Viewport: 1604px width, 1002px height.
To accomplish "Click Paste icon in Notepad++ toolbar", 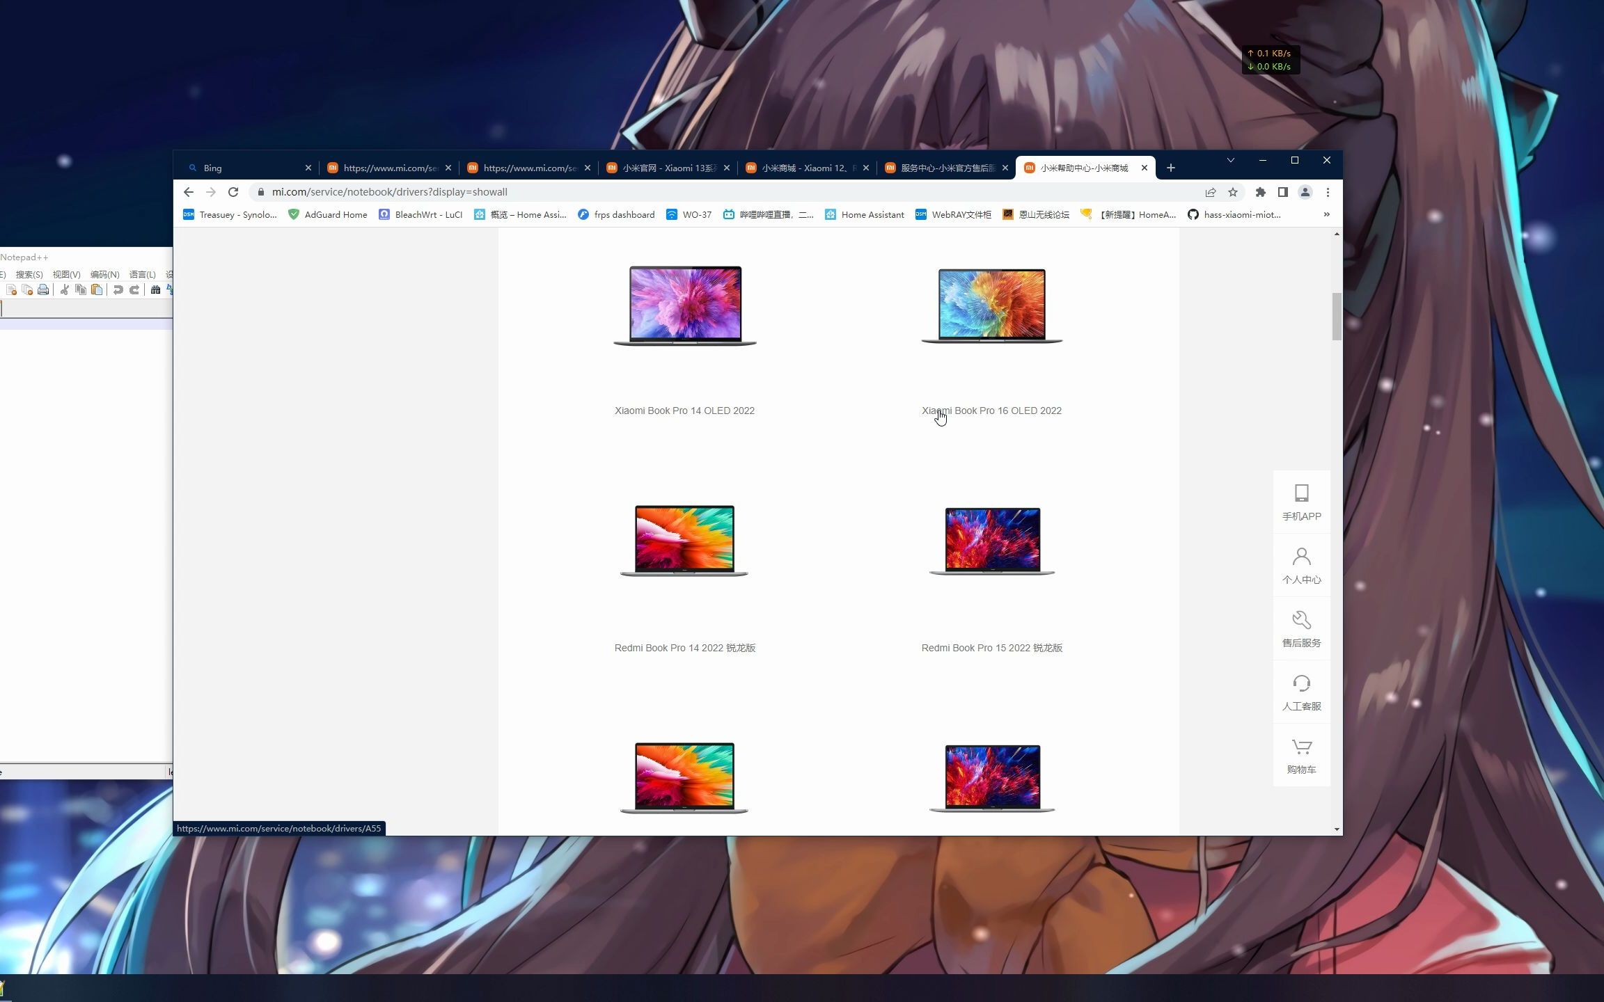I will coord(97,290).
